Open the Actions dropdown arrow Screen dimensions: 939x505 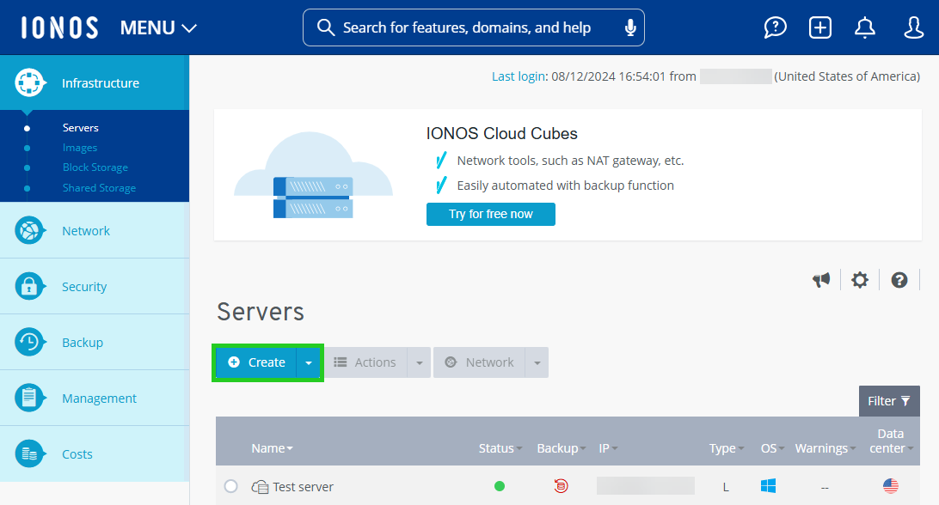point(420,362)
